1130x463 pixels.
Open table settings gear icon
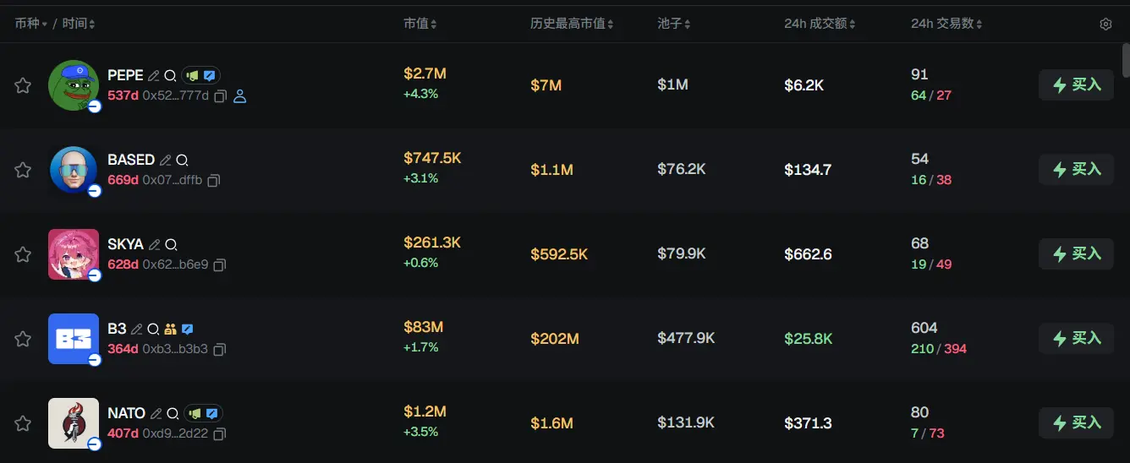coord(1105,25)
